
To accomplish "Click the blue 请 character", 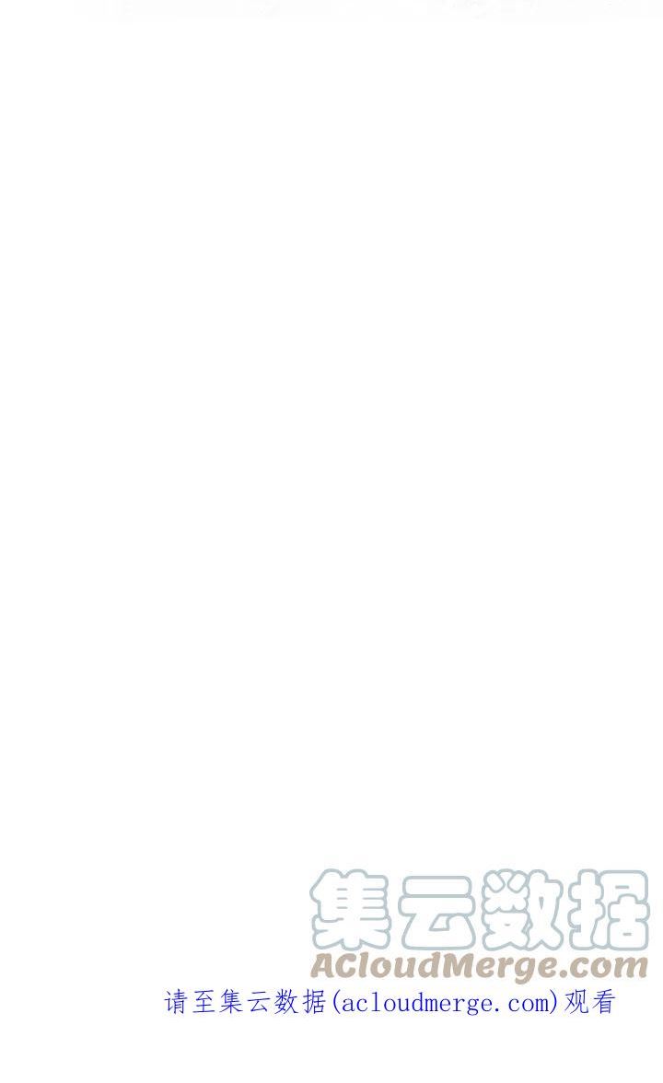I will click(176, 1002).
